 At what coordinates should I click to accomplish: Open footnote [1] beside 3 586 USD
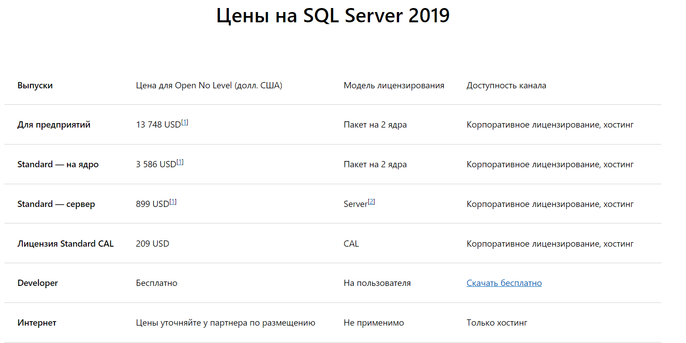click(x=180, y=162)
